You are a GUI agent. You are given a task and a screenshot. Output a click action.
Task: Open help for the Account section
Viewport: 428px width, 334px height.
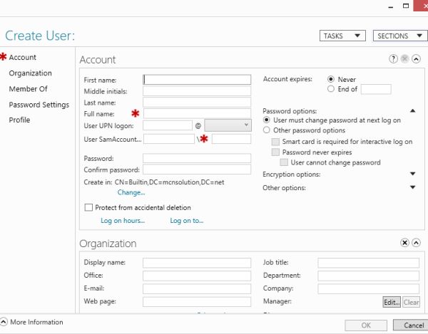393,58
